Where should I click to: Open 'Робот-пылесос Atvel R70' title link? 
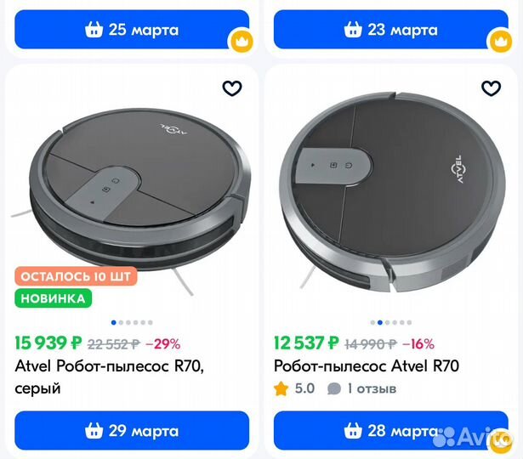[367, 365]
